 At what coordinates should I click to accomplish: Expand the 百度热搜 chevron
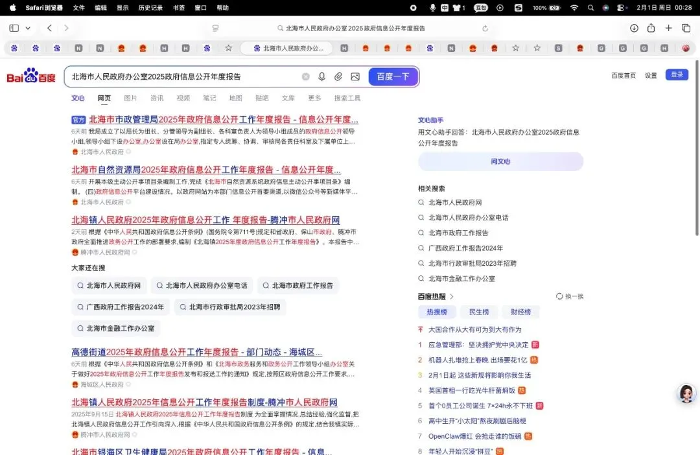coord(452,296)
